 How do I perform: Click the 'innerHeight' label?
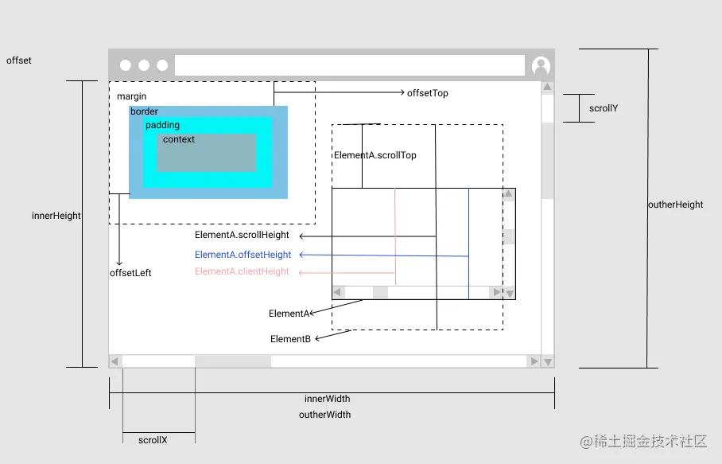coord(56,216)
